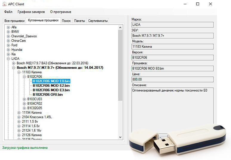Expand the Chevrolet_Daewoo tree node

(8, 36)
